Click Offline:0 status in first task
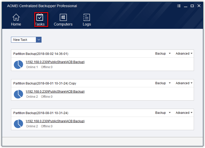The image size is (205, 148). pyautogui.click(x=47, y=67)
